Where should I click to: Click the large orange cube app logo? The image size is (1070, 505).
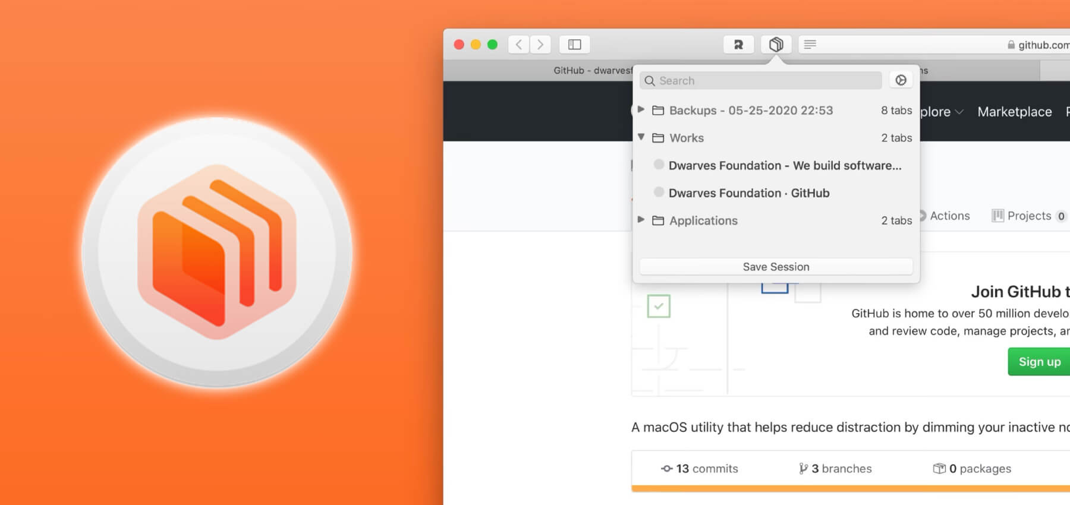pos(217,252)
